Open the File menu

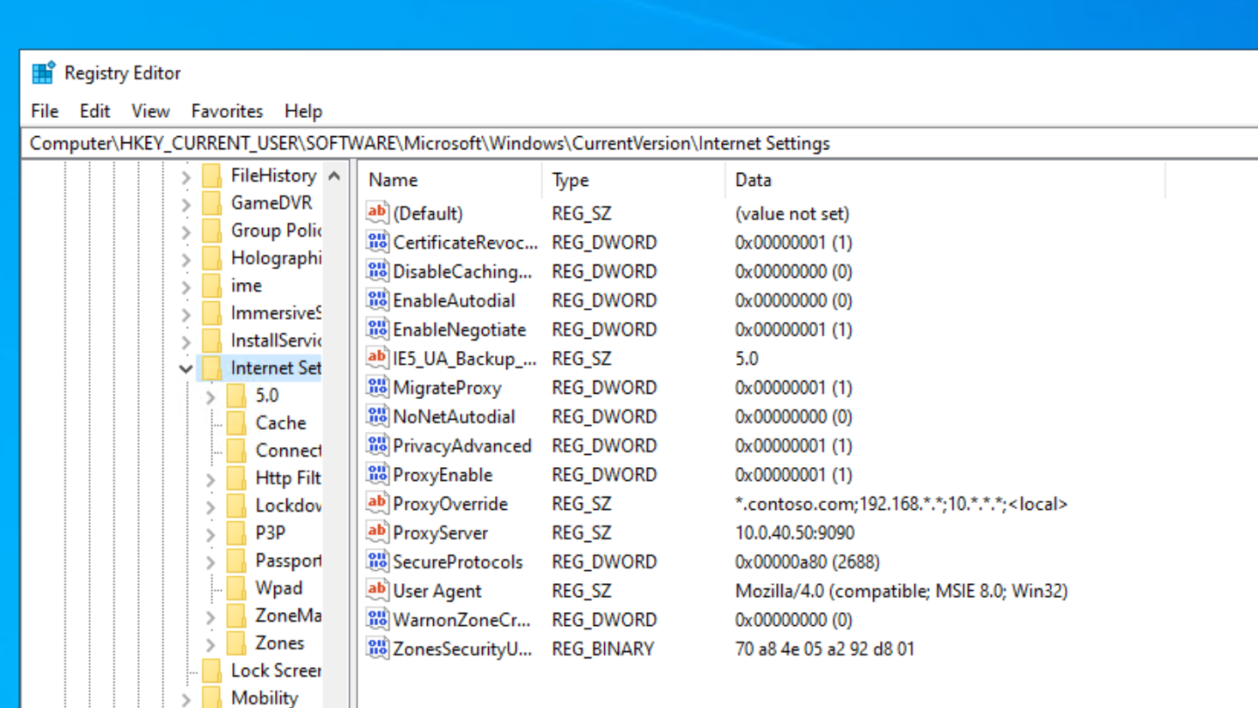point(45,111)
